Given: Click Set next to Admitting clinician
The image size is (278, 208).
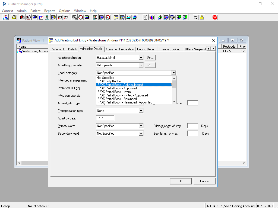Looking at the screenshot, I should point(150,57).
